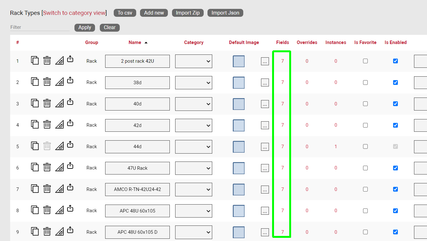Screen dimensions: 427x241
Task: Click the Instances column header
Action: pos(335,42)
